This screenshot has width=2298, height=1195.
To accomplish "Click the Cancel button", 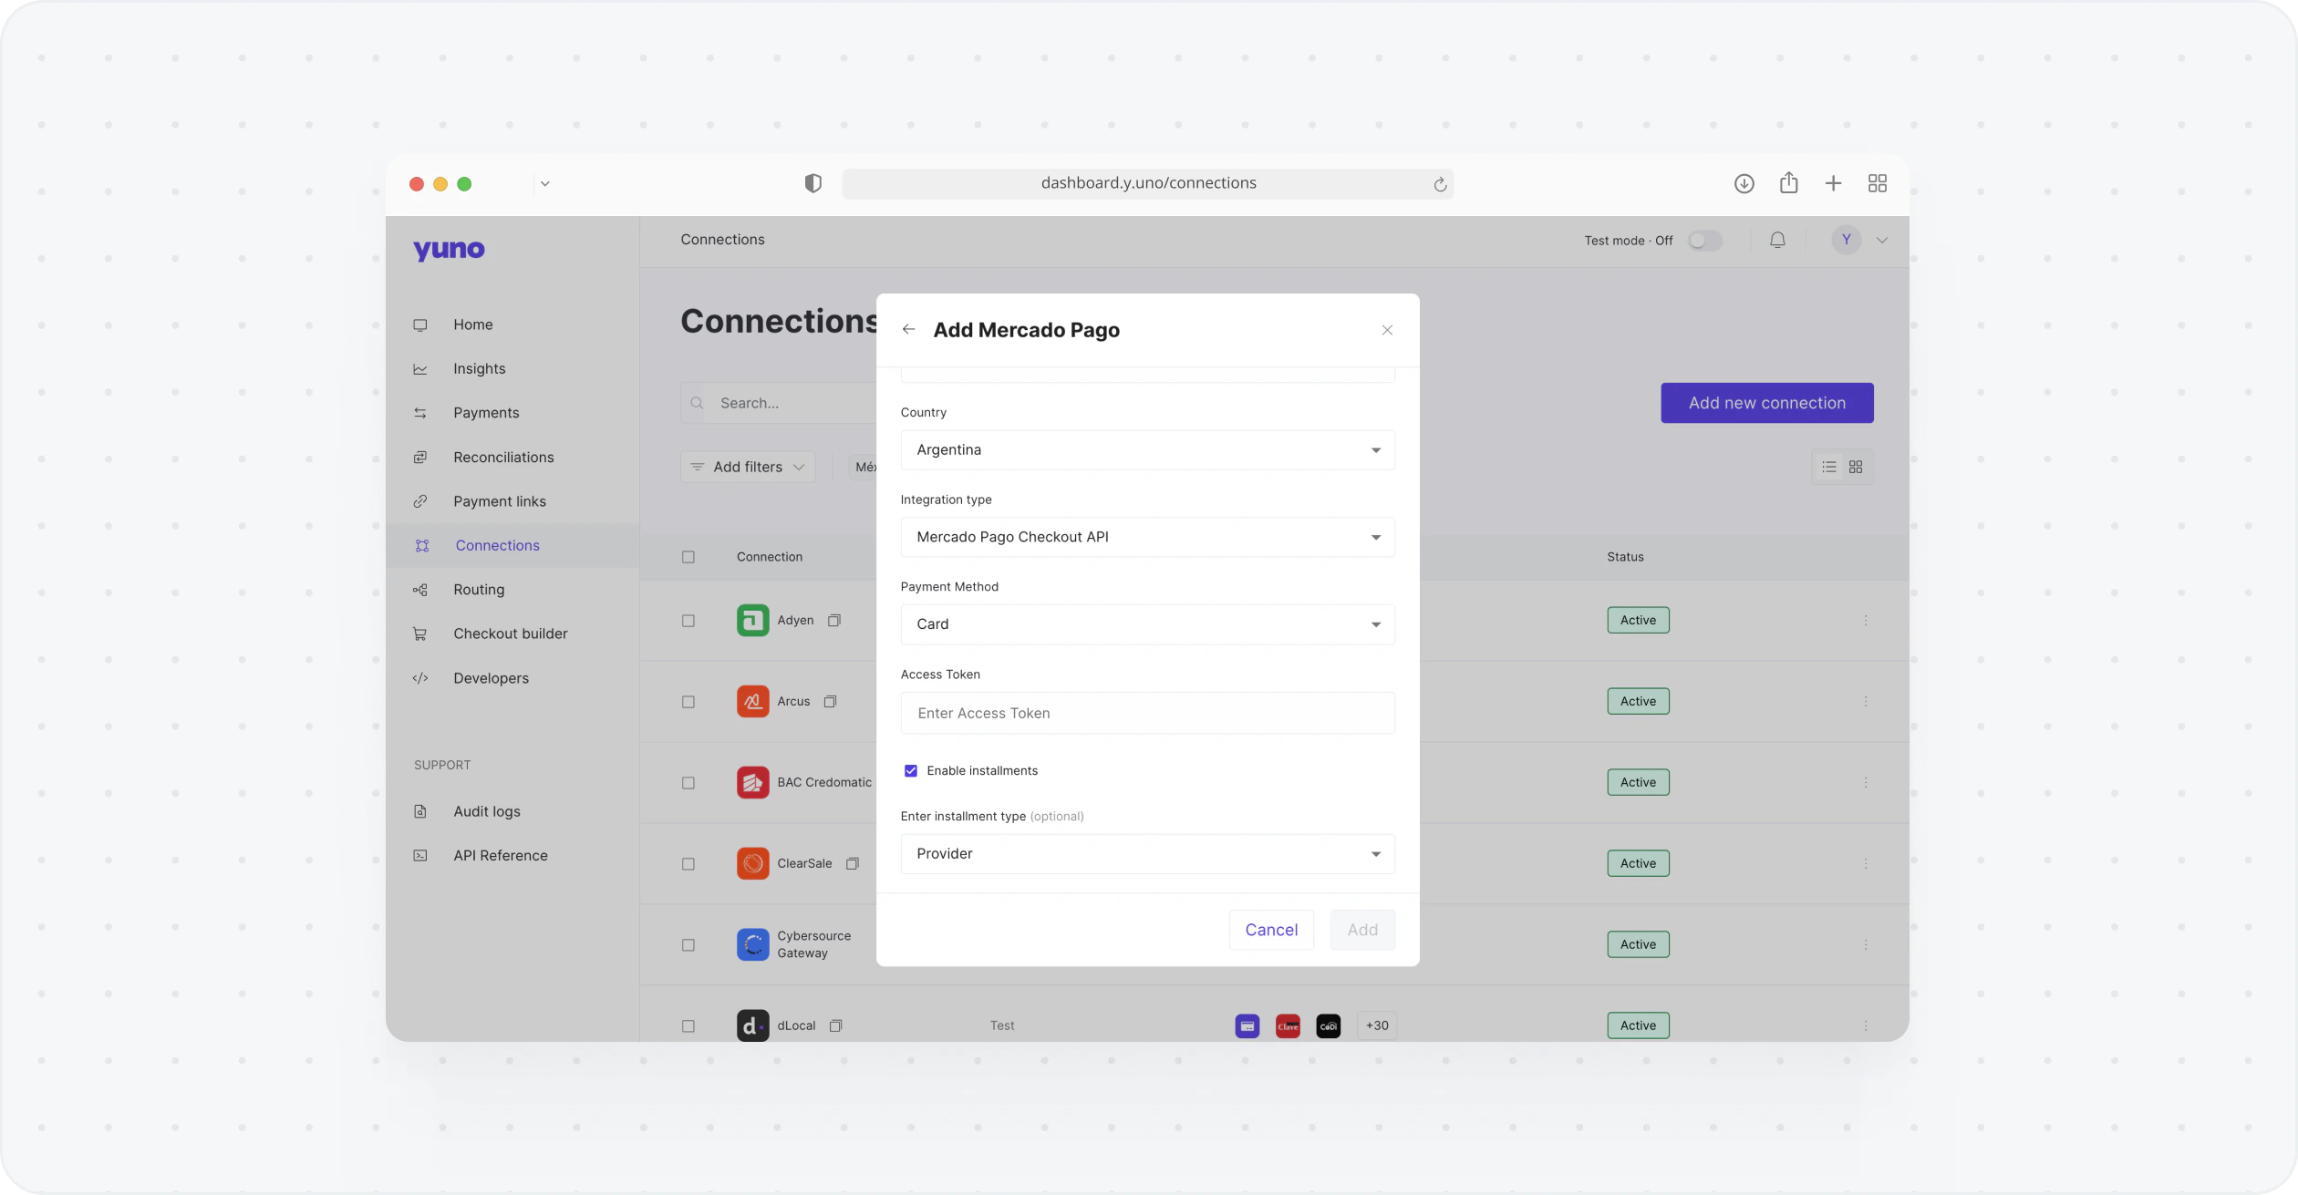I will coord(1270,930).
